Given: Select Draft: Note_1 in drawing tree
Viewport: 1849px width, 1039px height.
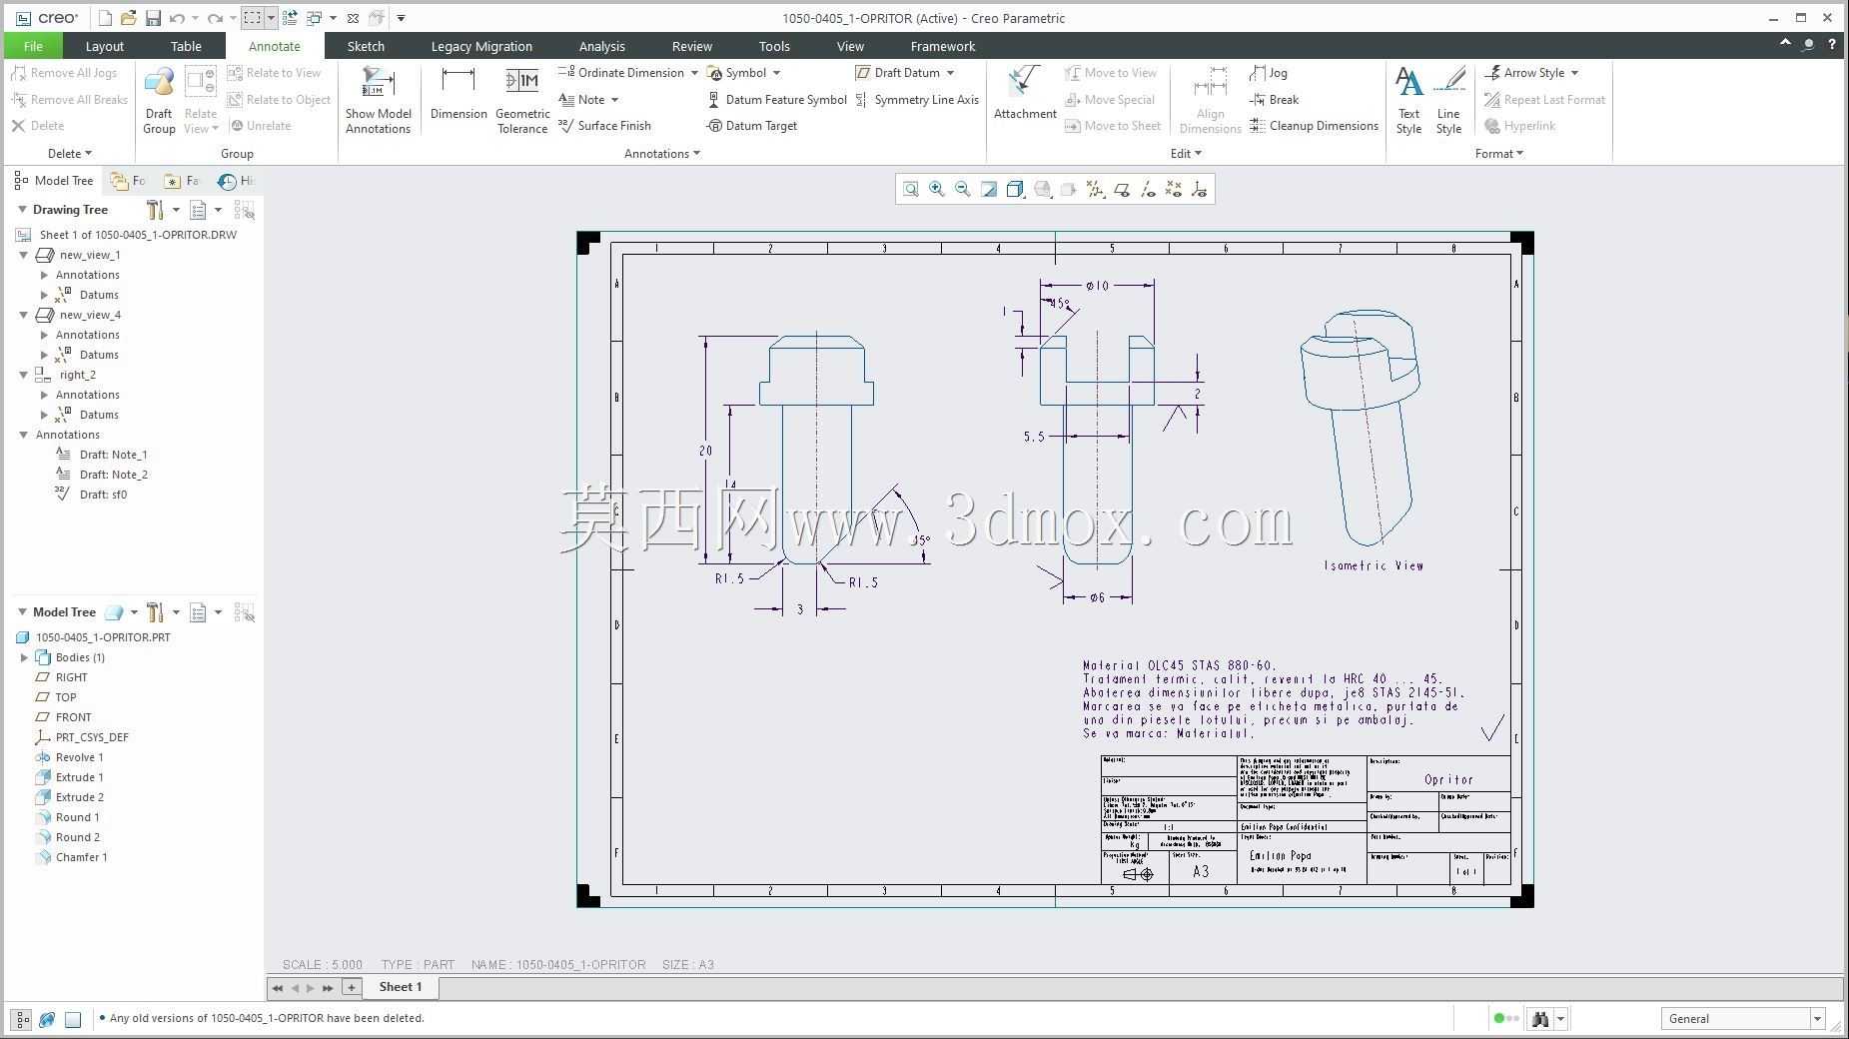Looking at the screenshot, I should click(113, 455).
